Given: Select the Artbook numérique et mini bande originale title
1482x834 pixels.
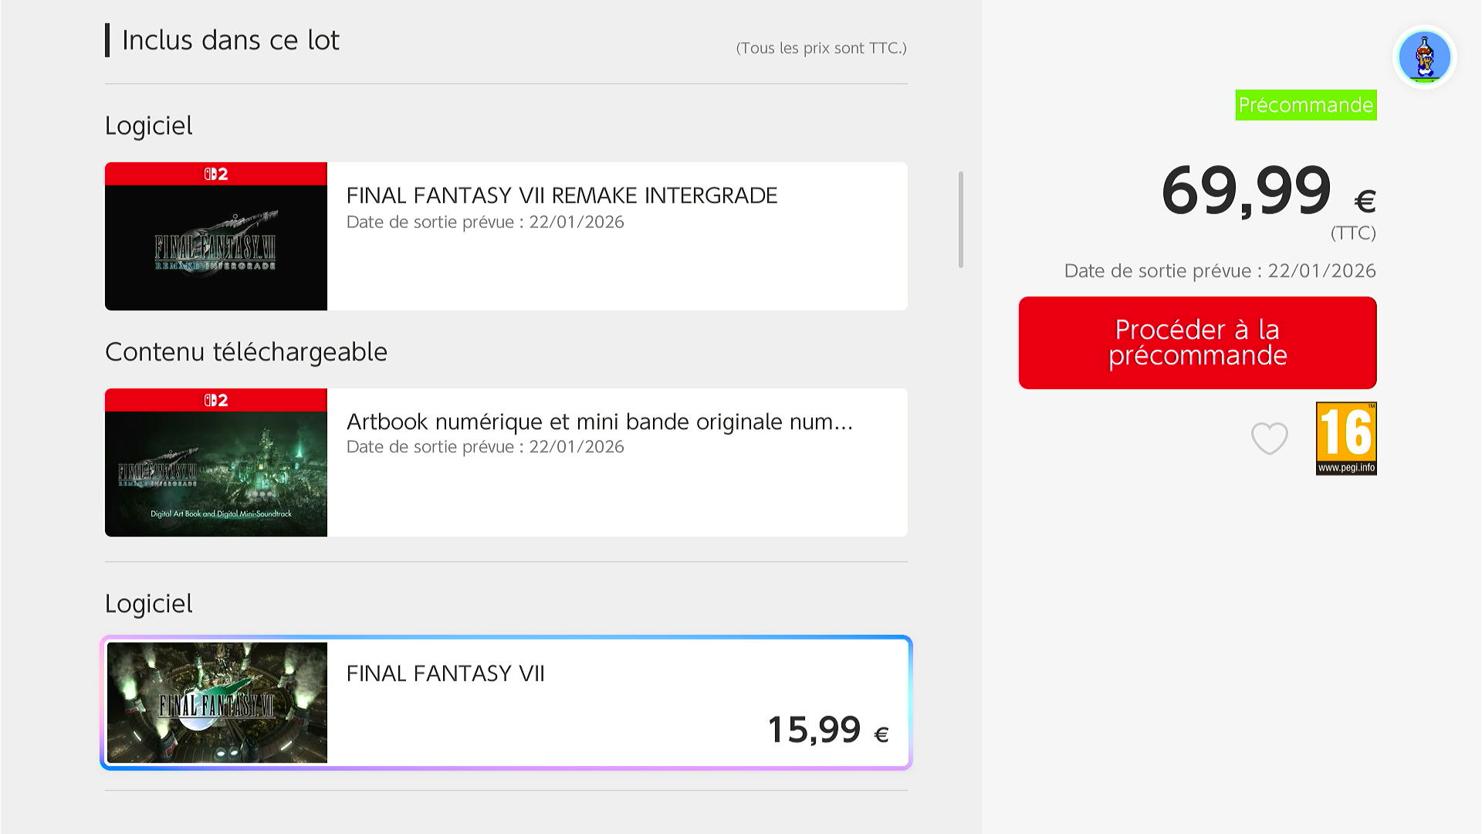Looking at the screenshot, I should tap(599, 422).
